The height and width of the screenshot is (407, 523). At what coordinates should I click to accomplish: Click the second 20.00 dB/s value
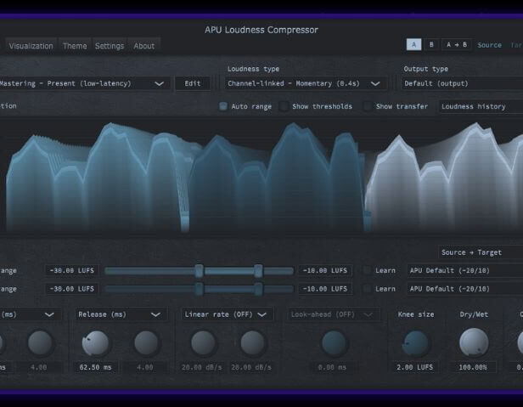251,367
